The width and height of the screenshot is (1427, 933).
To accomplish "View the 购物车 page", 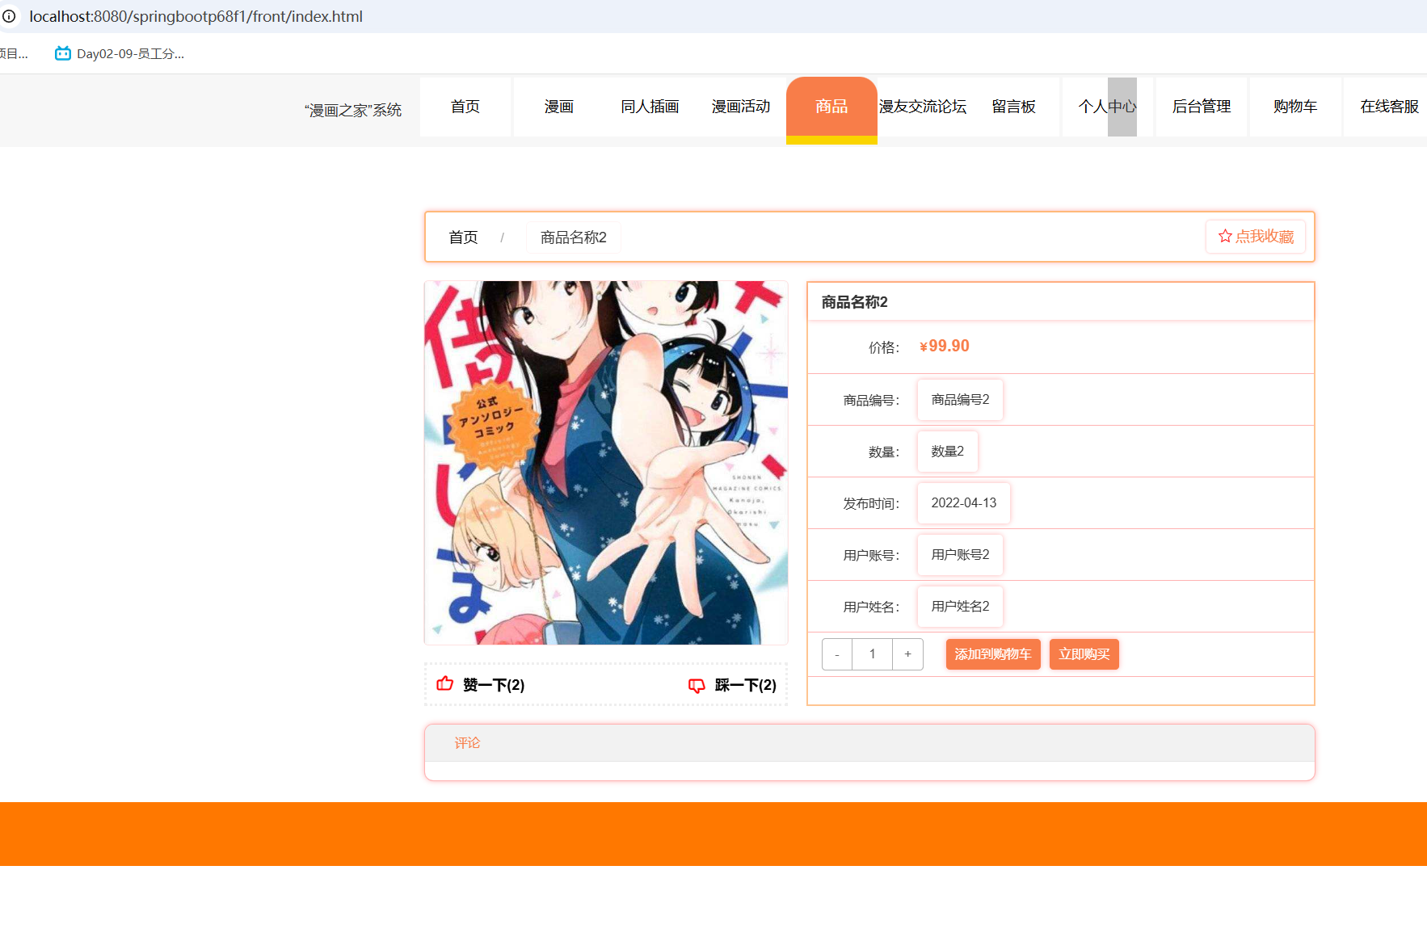I will click(1295, 107).
